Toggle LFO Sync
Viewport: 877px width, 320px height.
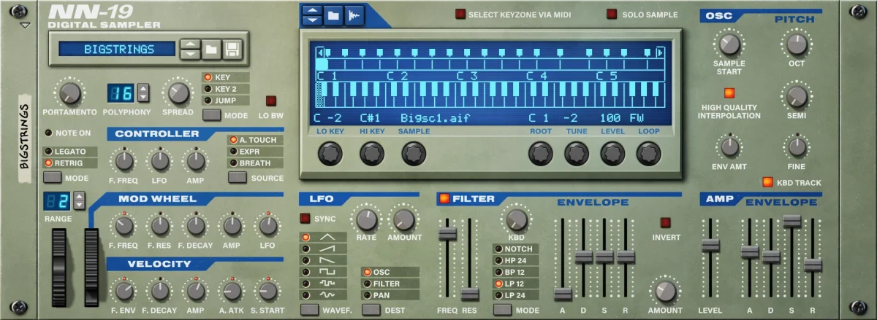(x=305, y=218)
